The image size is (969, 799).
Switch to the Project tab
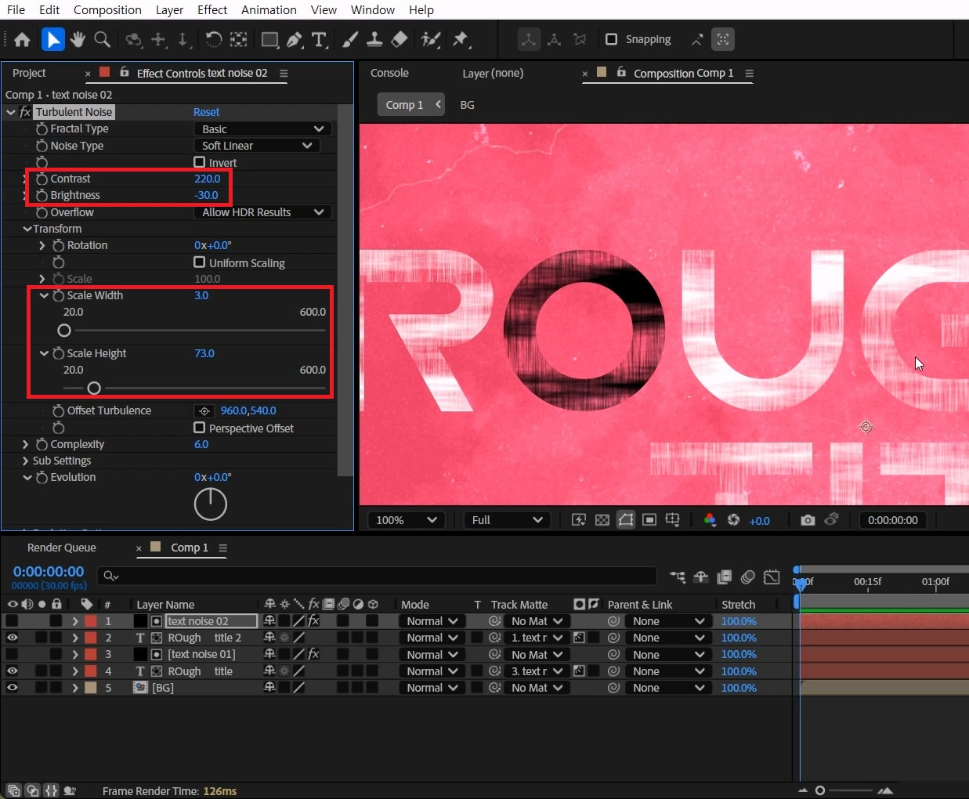click(30, 73)
